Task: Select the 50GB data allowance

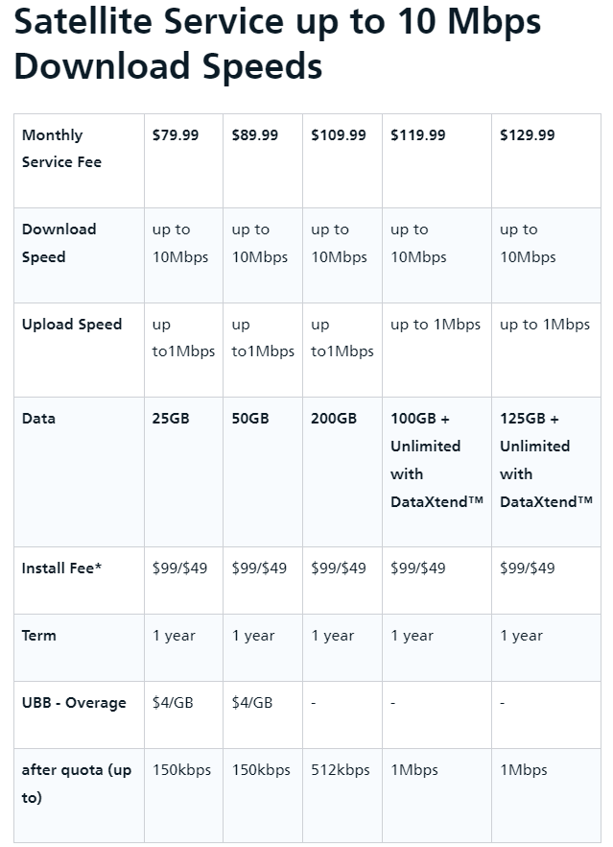Action: tap(250, 419)
